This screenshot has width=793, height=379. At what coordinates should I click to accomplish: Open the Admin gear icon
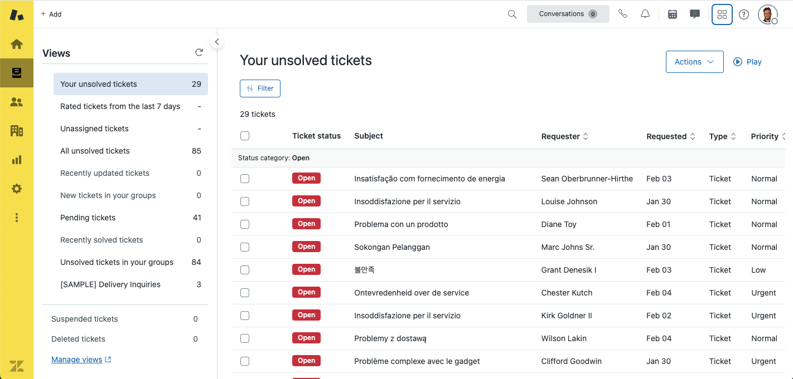point(17,189)
